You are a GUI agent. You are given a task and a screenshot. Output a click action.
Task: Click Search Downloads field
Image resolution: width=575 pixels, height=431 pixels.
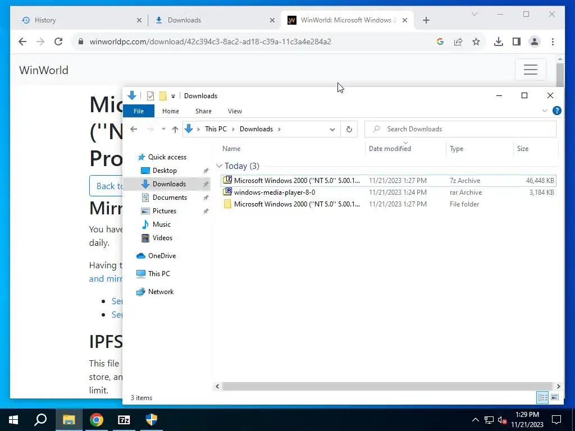coord(460,129)
